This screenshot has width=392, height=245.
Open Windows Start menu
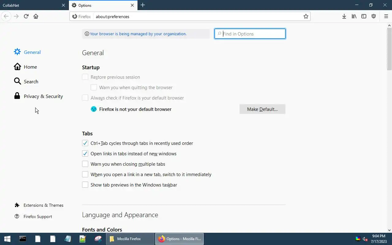7,239
